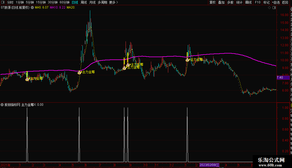The image size is (292, 168).
Task: Click the 1.00 indicator axis label
Action: tap(285, 108)
